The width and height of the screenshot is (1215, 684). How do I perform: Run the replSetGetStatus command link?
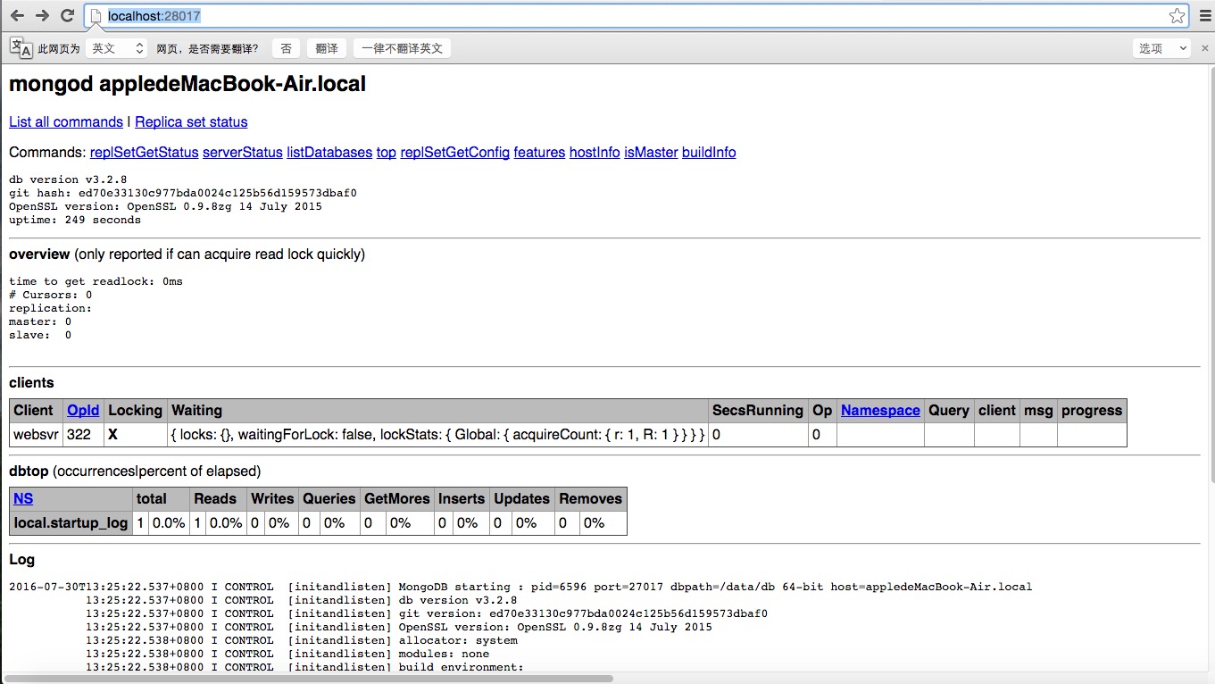[144, 153]
